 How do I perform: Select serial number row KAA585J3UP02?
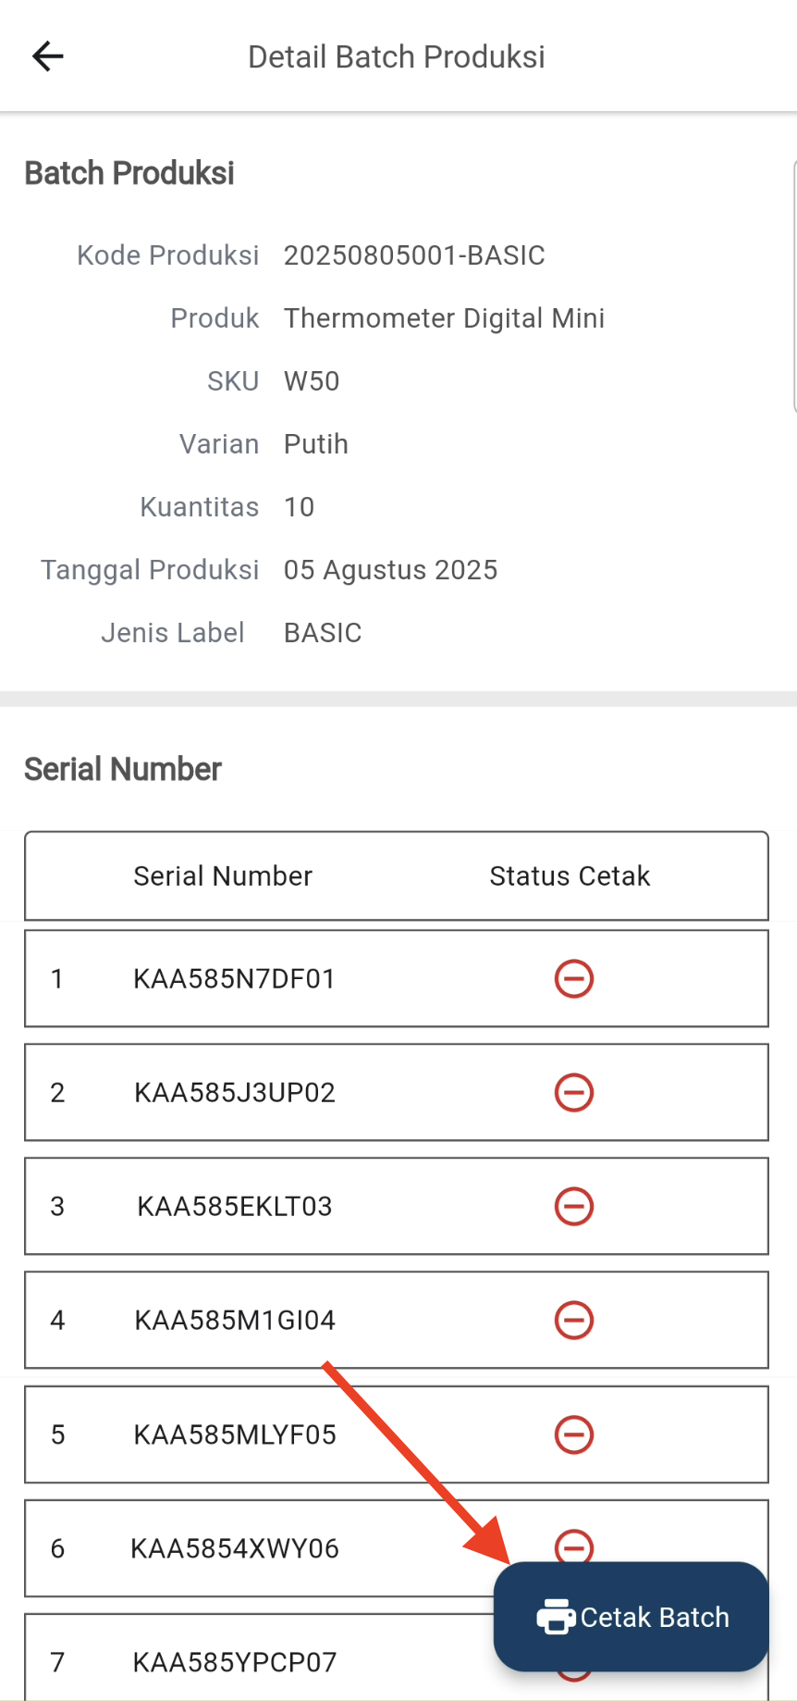coord(234,1093)
